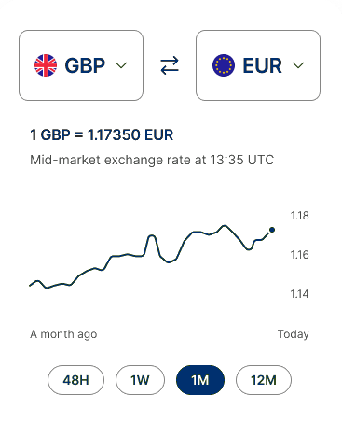Open the EUR target currency selector
Screen dimensions: 342x423
pyautogui.click(x=258, y=65)
